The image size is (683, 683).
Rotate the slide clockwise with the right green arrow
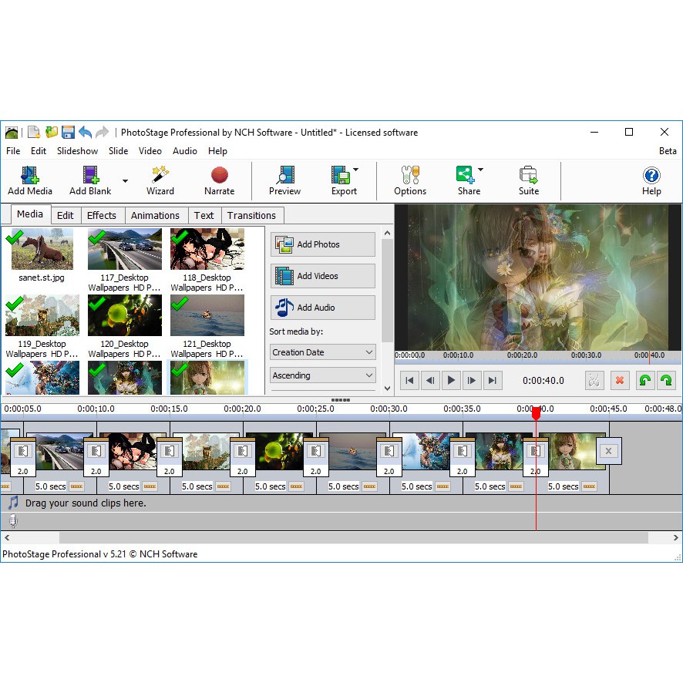point(666,380)
